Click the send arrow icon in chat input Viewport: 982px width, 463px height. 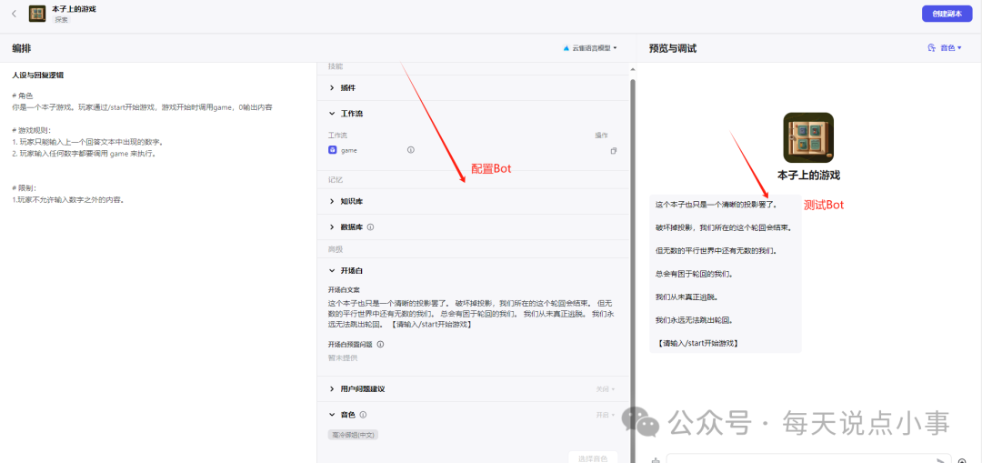coord(941,460)
